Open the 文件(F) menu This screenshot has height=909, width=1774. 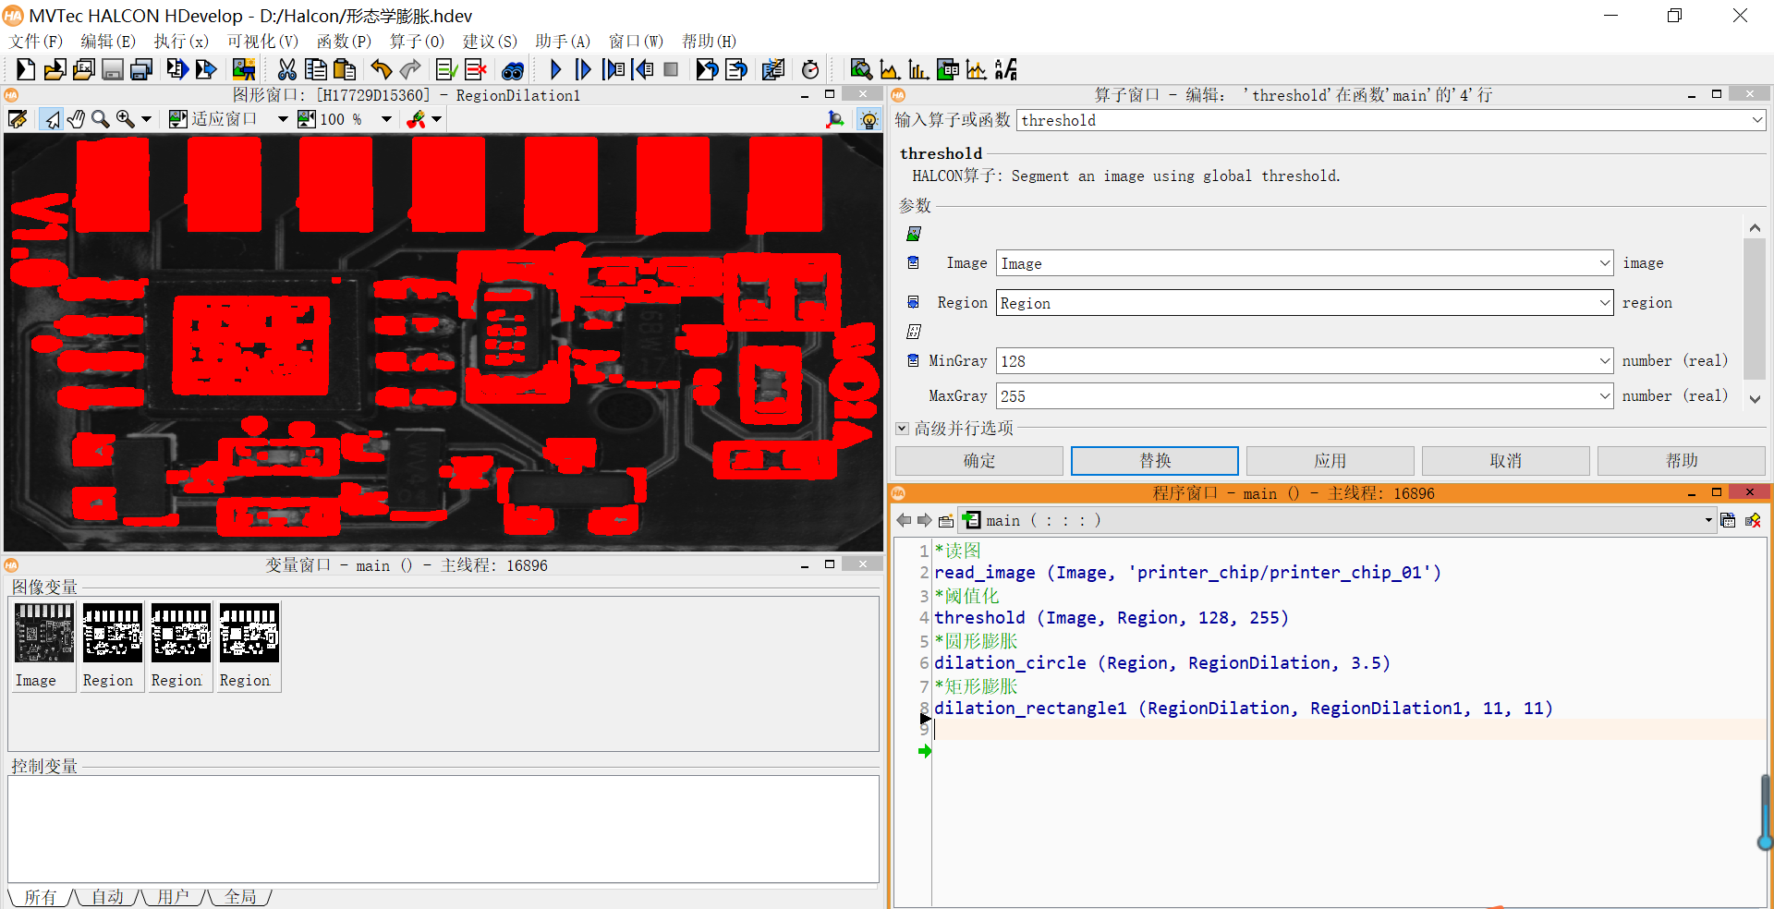pos(36,42)
